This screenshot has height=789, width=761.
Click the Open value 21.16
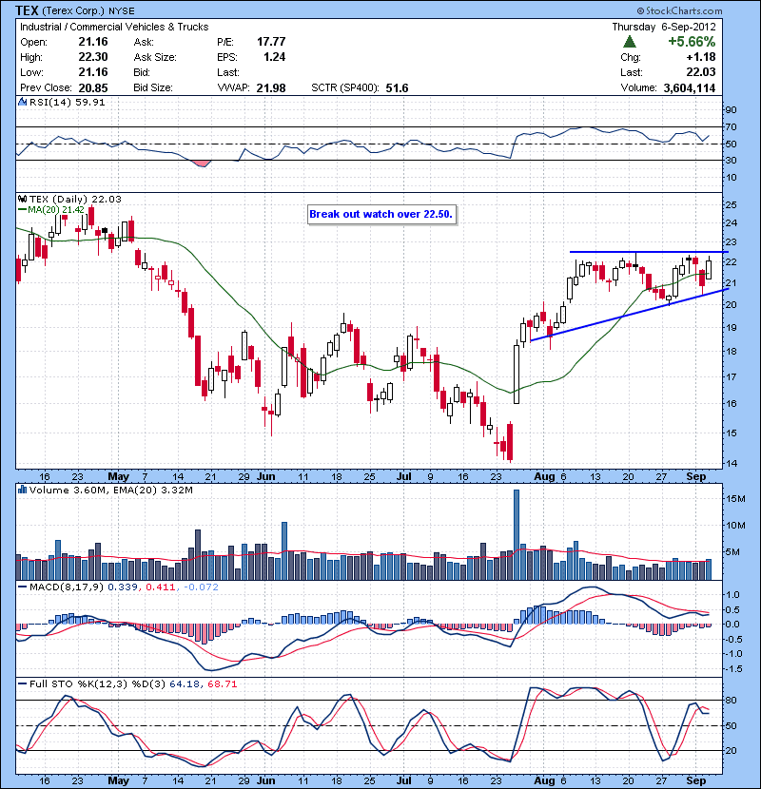(93, 42)
